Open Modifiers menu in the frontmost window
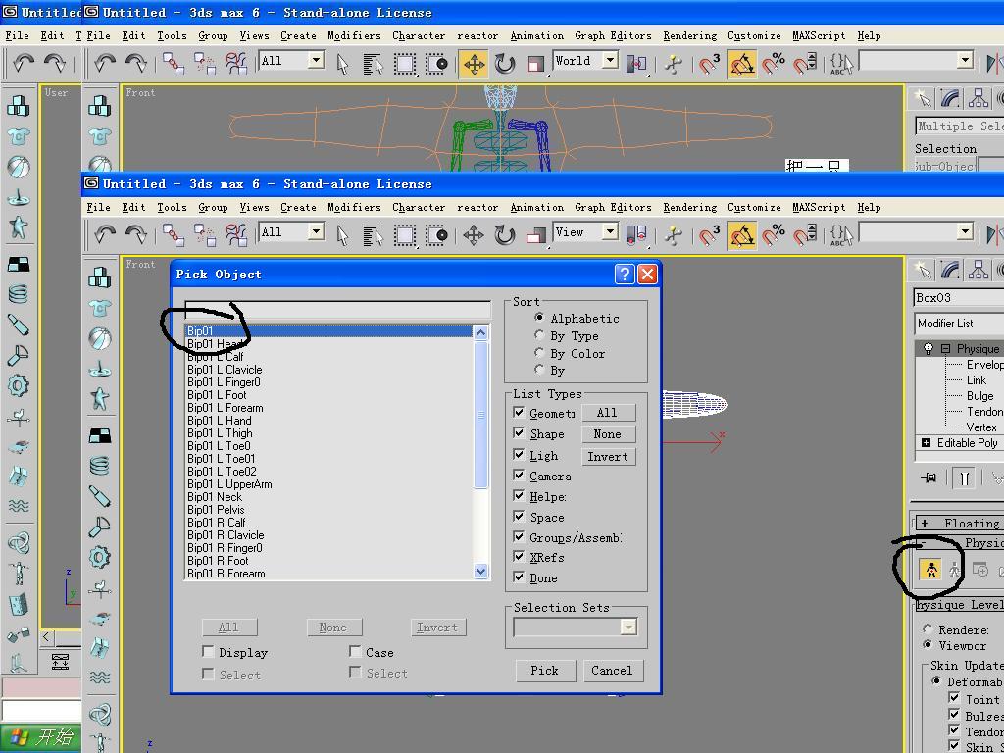 tap(354, 208)
